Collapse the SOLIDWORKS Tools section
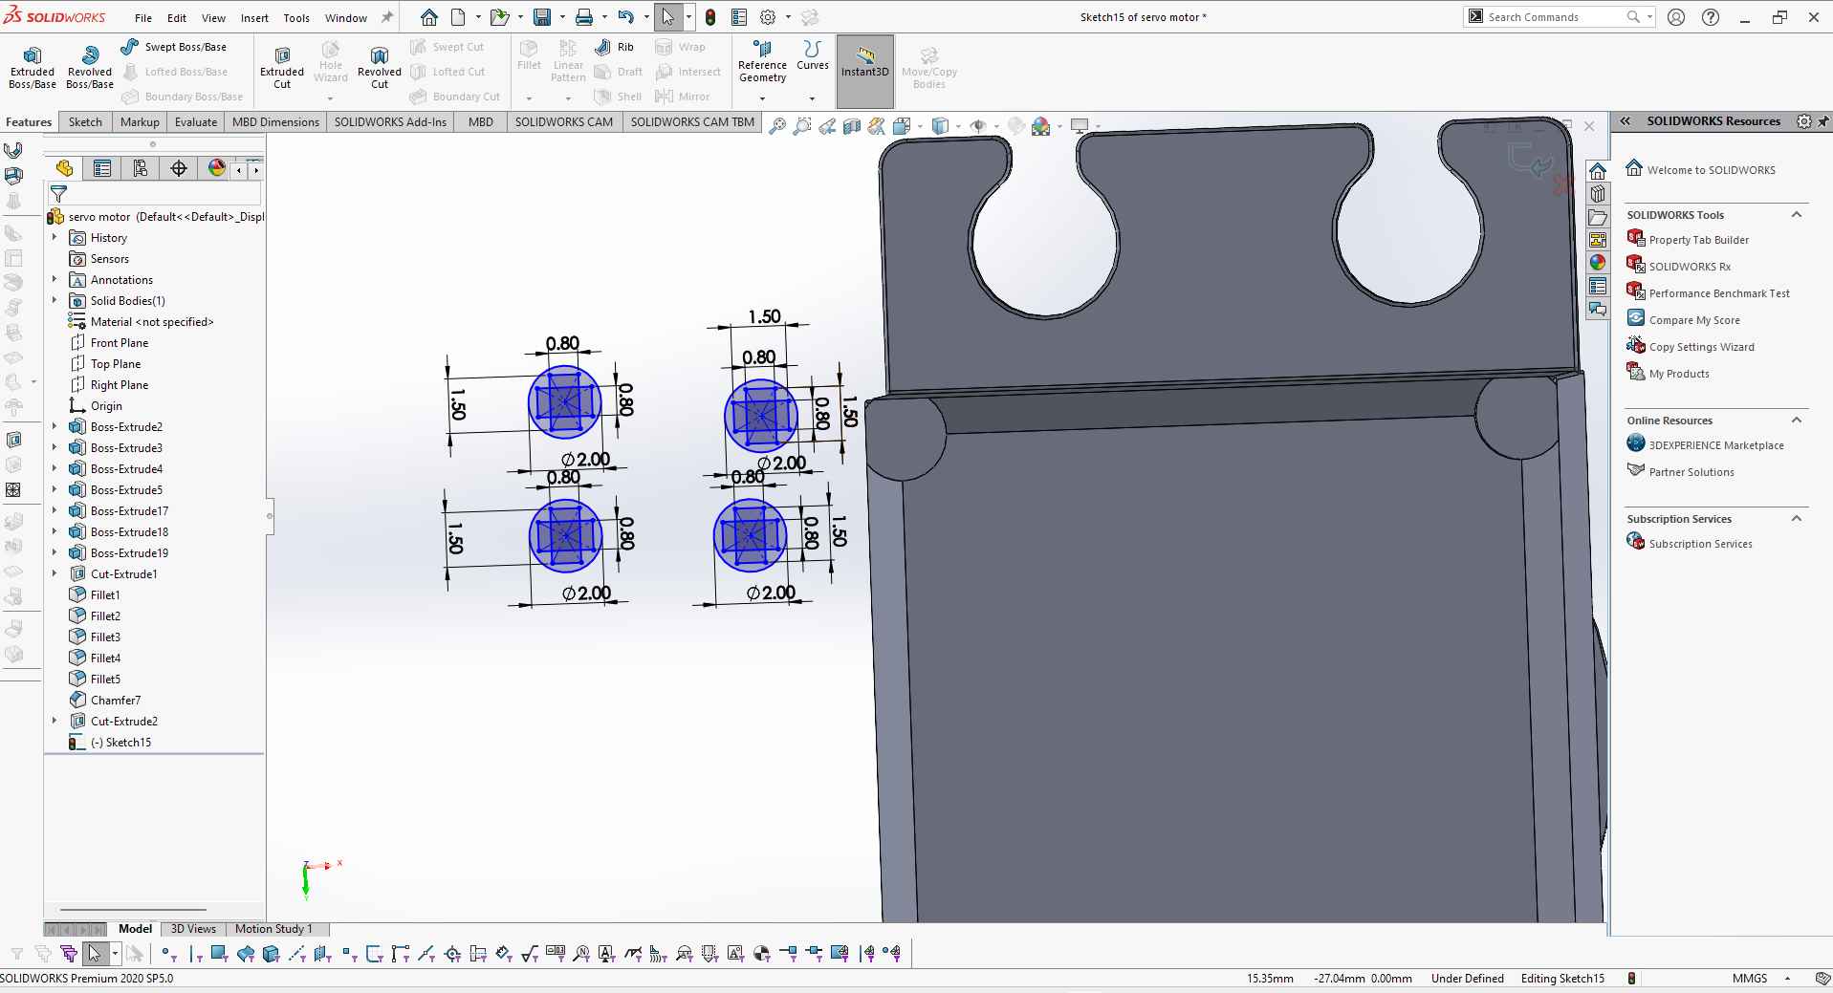1833x993 pixels. point(1796,214)
